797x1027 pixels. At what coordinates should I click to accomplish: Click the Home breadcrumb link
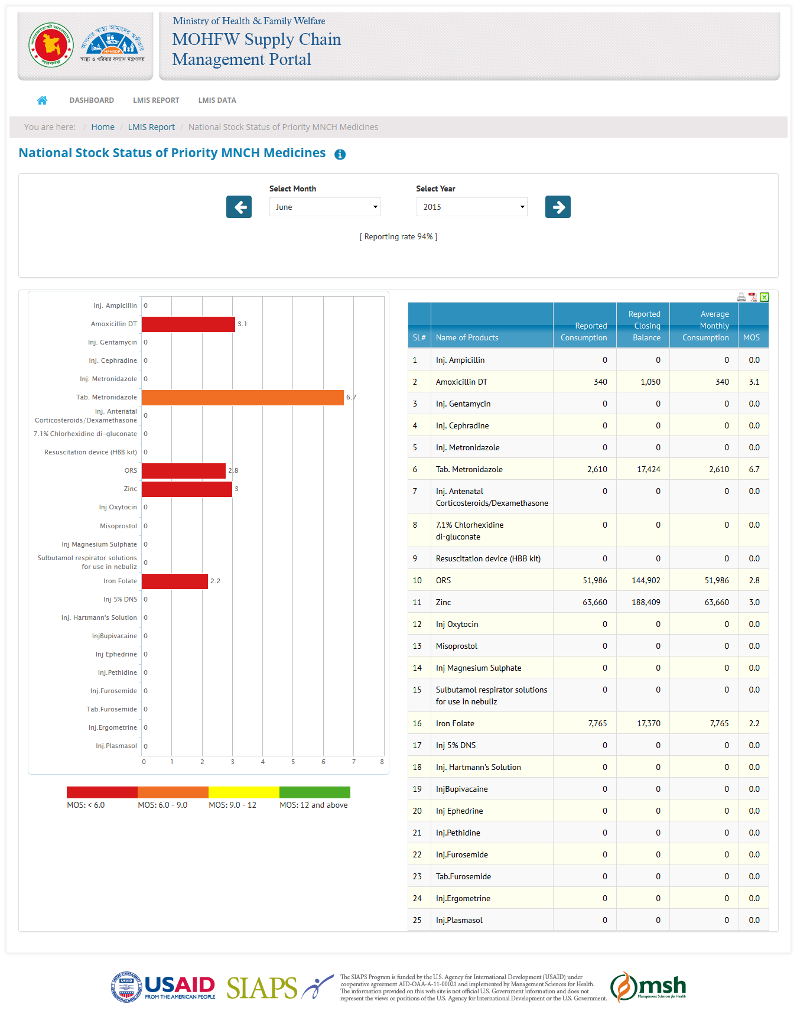tap(103, 127)
